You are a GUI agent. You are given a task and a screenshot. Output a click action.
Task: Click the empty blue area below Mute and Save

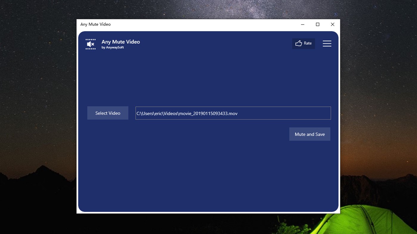(209, 172)
